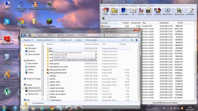Click WinRAR up-one-level folder icon
This screenshot has width=198, height=111.
pos(103,18)
